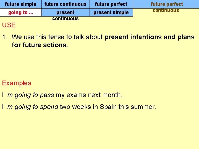199x149 pixels.
Task: Open the future simple tab
Action: (21, 4)
